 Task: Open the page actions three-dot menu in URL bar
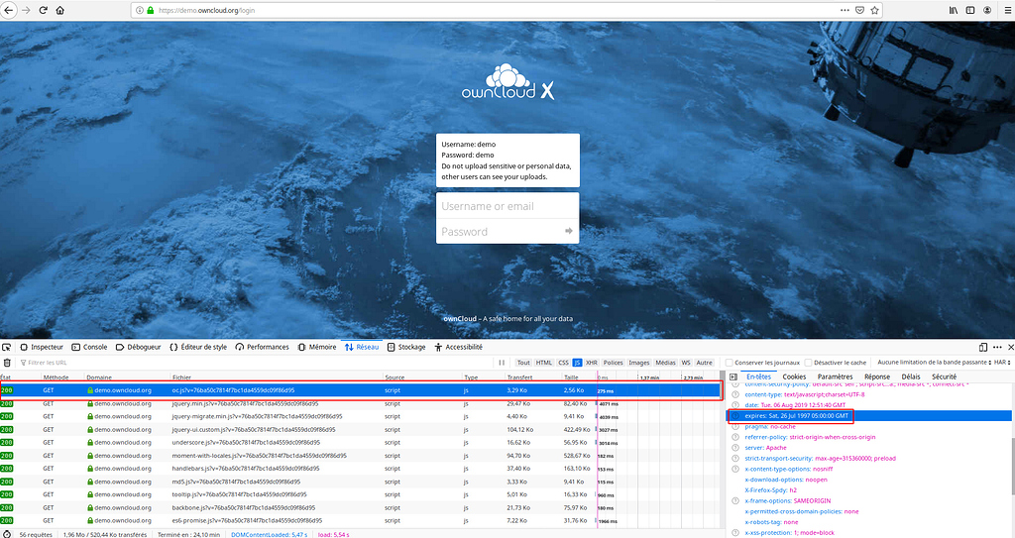[x=845, y=10]
